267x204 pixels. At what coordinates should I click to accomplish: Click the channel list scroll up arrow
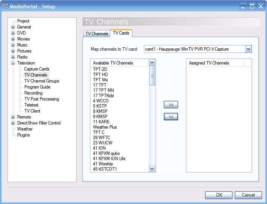[152, 63]
